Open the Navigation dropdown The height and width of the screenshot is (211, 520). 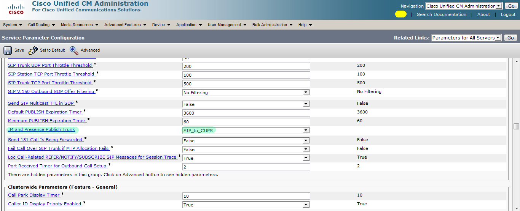click(463, 6)
